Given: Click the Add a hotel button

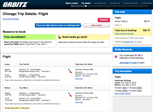Looking at the screenshot, I should coord(96,25).
